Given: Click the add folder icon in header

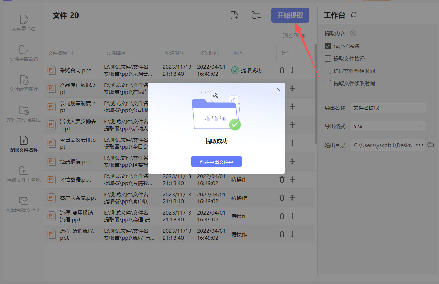Looking at the screenshot, I should [256, 15].
